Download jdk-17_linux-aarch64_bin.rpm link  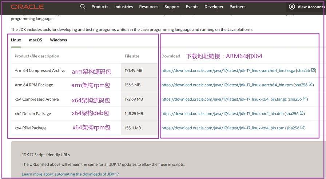click(x=227, y=85)
